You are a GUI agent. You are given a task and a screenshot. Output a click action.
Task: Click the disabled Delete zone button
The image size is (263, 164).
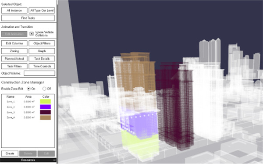[28, 153]
